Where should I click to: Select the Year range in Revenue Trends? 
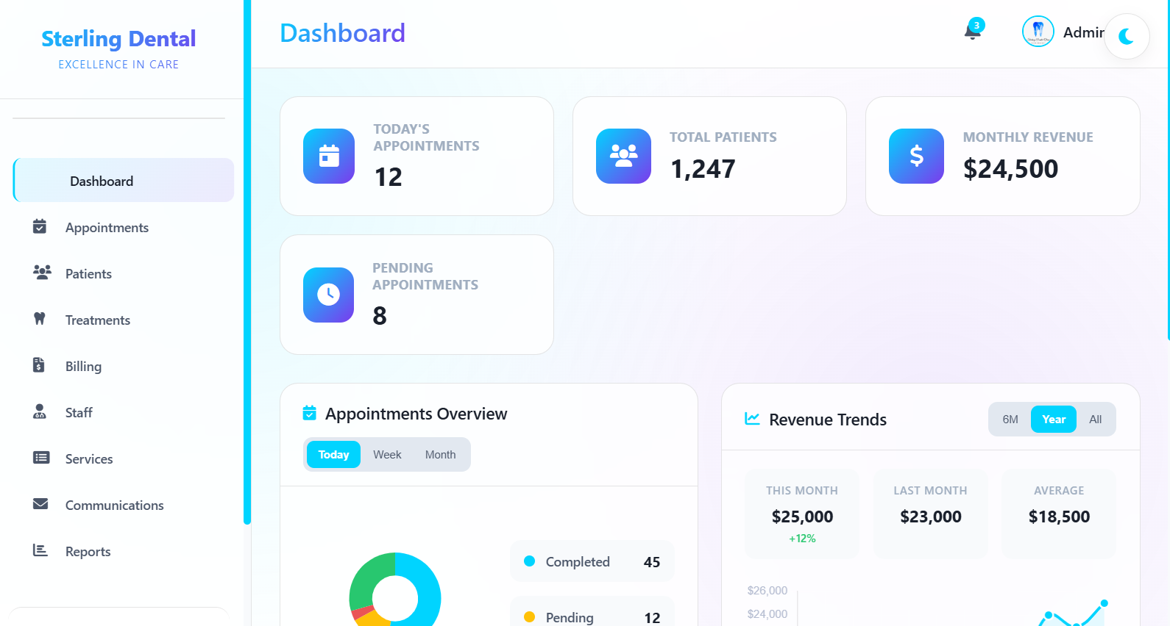pos(1054,420)
